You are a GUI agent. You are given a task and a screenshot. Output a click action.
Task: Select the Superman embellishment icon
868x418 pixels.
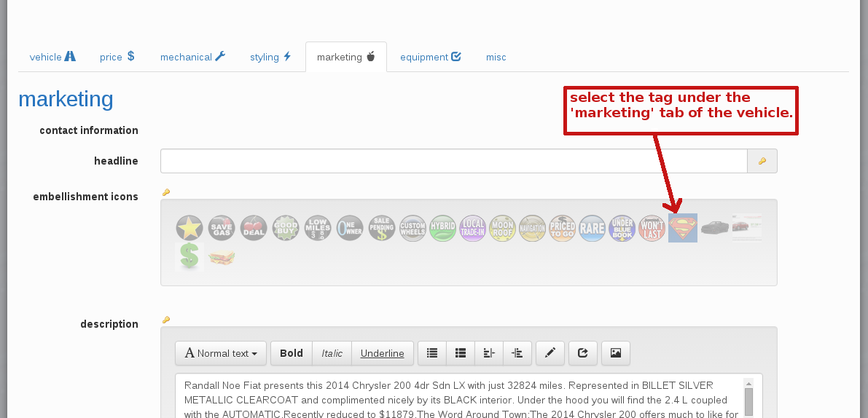[x=683, y=228]
